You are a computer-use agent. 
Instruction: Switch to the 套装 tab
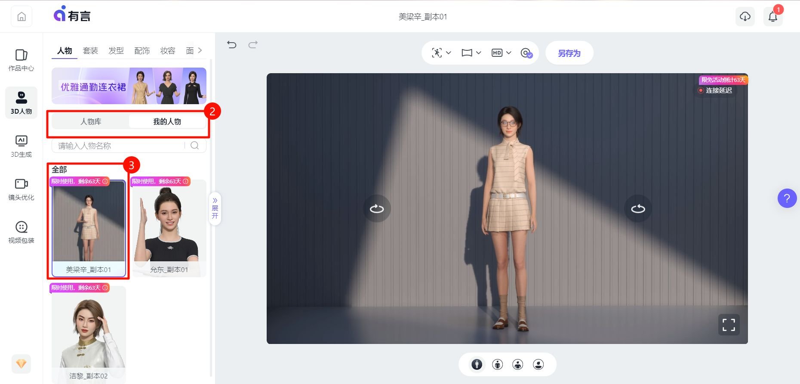click(x=90, y=51)
